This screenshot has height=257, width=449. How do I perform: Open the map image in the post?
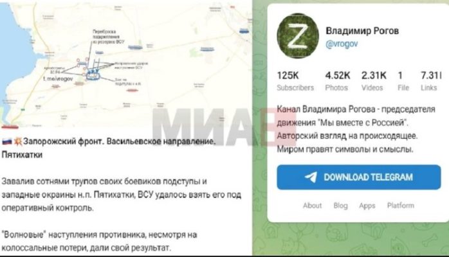pyautogui.click(x=126, y=64)
